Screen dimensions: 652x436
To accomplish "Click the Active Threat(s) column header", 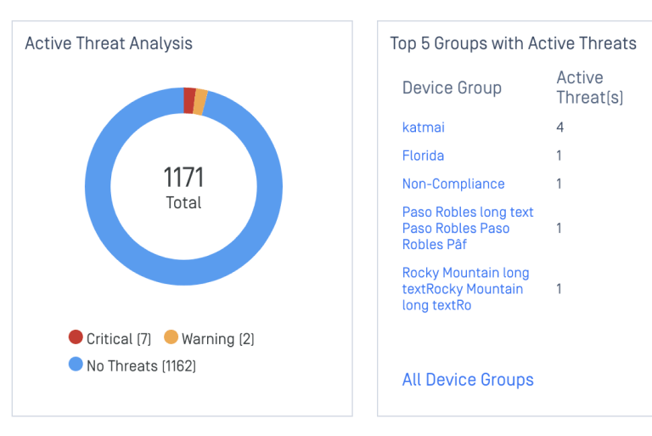I will (x=589, y=88).
